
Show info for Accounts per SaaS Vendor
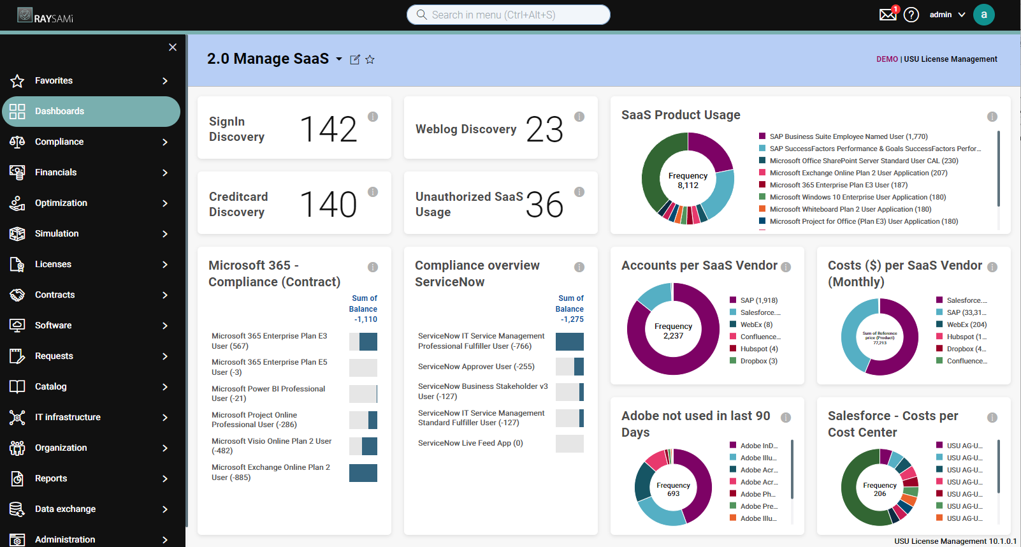[786, 267]
